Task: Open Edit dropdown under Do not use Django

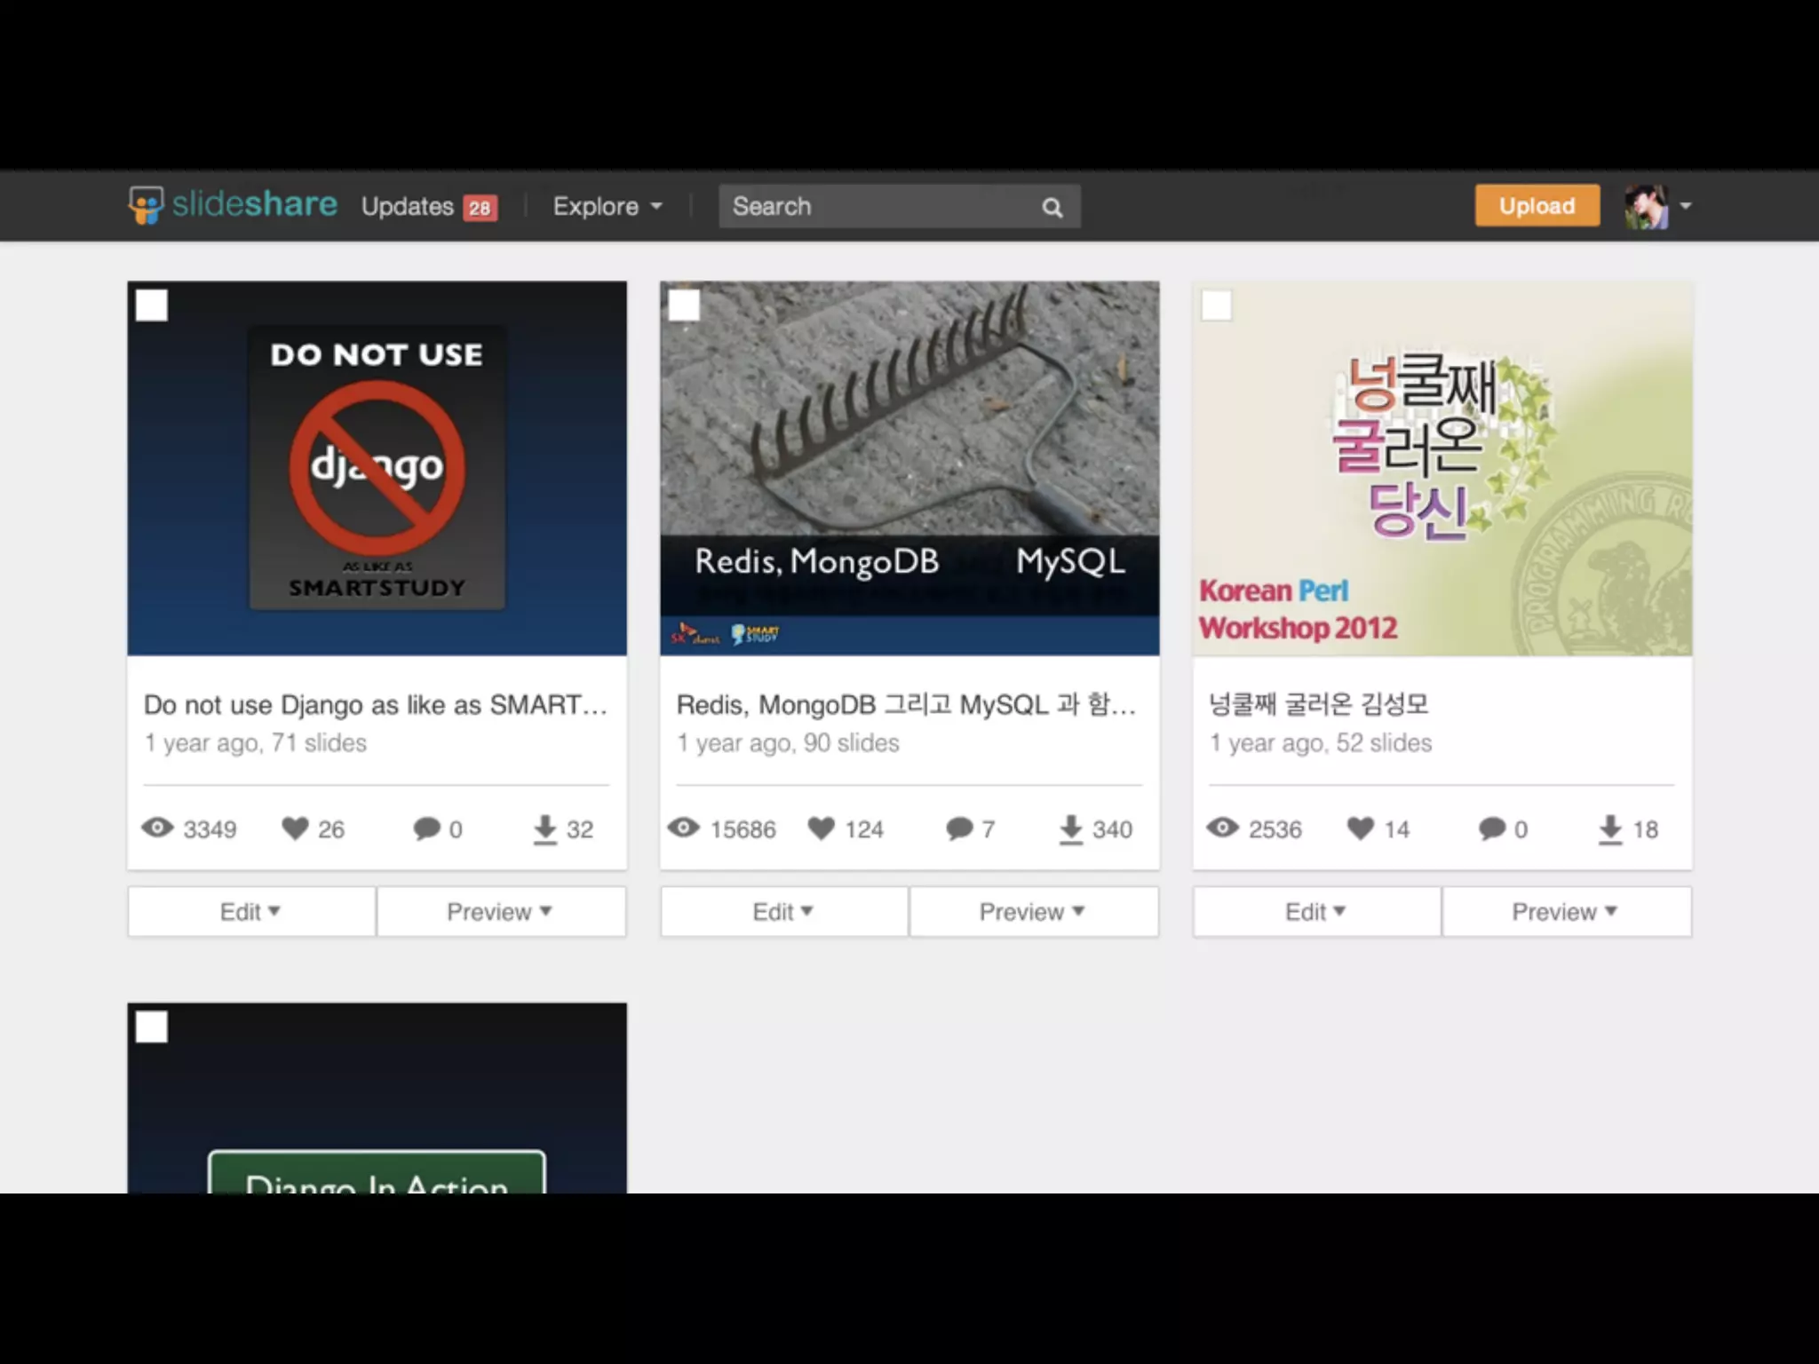Action: 251,911
